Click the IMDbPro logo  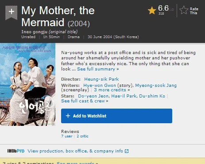[x=16, y=151]
